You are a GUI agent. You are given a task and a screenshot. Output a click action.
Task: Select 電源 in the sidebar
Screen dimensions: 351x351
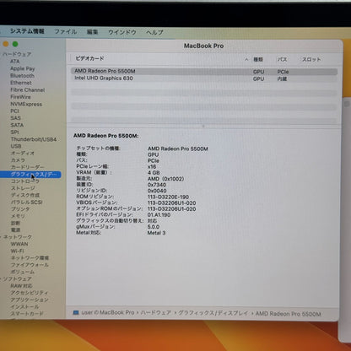[x=15, y=230]
